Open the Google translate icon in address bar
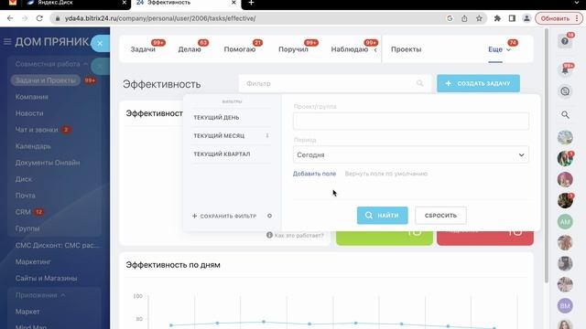Screen dimensions: 586x329 coord(450,18)
